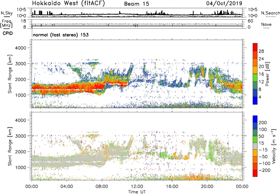Click the 'Nave' legend label
This screenshot has height=194, width=280.
click(x=266, y=25)
